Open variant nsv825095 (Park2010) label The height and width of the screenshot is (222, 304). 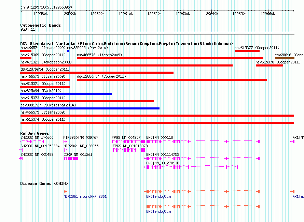coord(87,48)
